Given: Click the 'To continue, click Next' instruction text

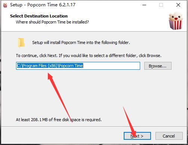Looking at the screenshot, I should (x=89, y=56).
